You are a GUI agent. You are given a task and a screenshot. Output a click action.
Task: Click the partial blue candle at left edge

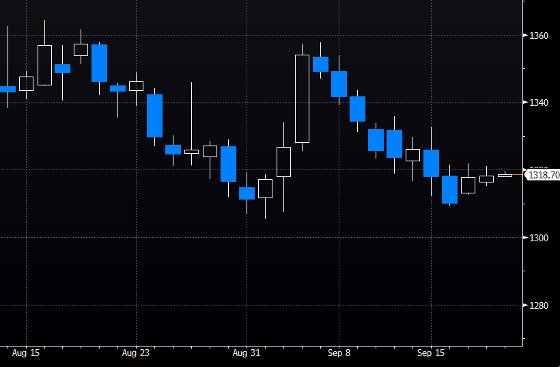pos(8,89)
